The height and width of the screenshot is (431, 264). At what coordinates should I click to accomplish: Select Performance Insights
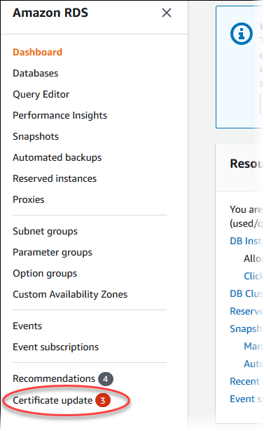(60, 115)
